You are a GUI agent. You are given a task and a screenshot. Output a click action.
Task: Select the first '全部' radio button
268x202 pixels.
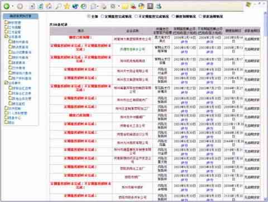(x=89, y=16)
